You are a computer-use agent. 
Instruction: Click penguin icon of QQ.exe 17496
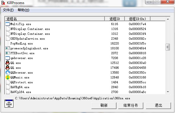8,68
